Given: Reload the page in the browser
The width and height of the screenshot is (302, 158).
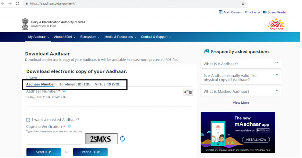Looking at the screenshot, I should pos(17,4).
